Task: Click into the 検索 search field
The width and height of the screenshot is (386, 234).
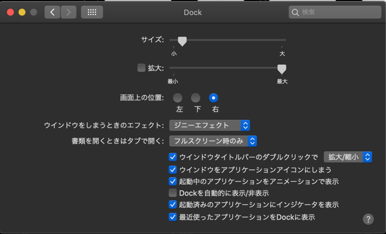Action: coord(335,12)
